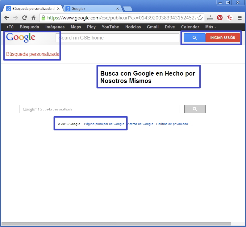Image resolution: width=246 pixels, height=227 pixels.
Task: Maximize the browser window
Action: pyautogui.click(x=228, y=2)
